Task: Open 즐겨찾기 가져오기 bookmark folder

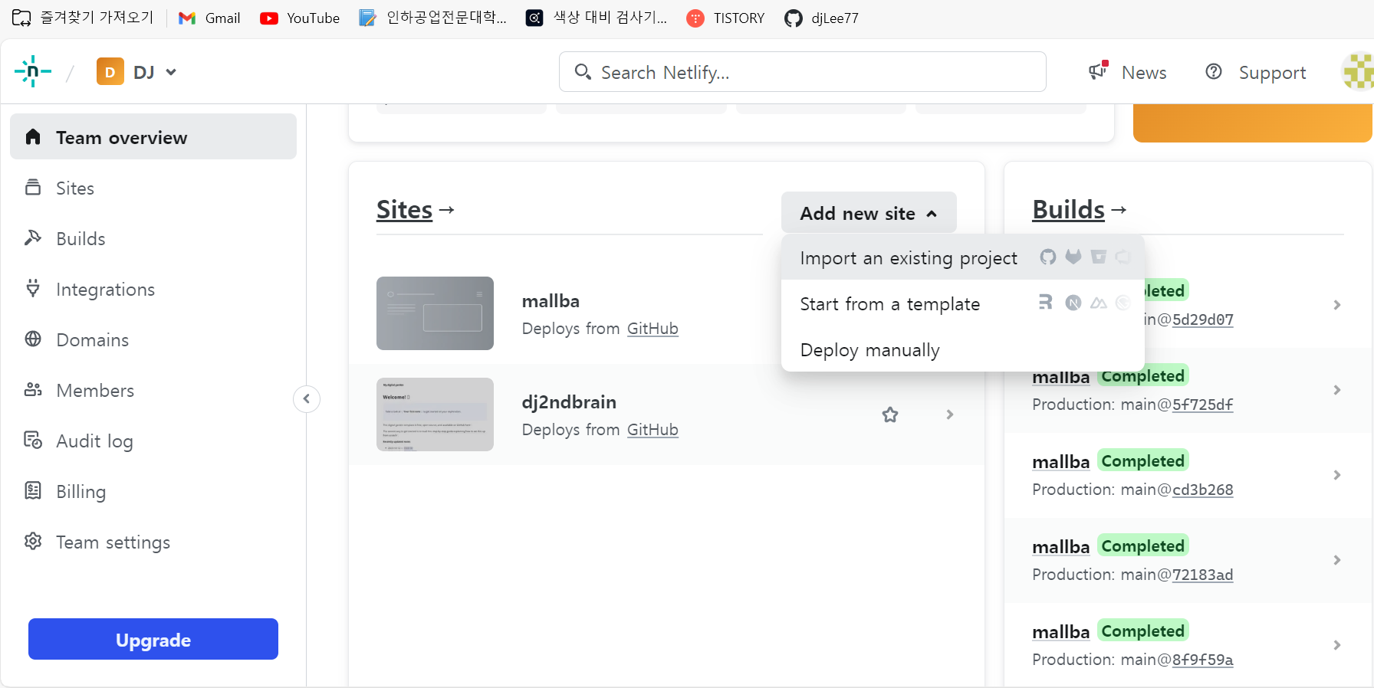Action: click(x=83, y=18)
